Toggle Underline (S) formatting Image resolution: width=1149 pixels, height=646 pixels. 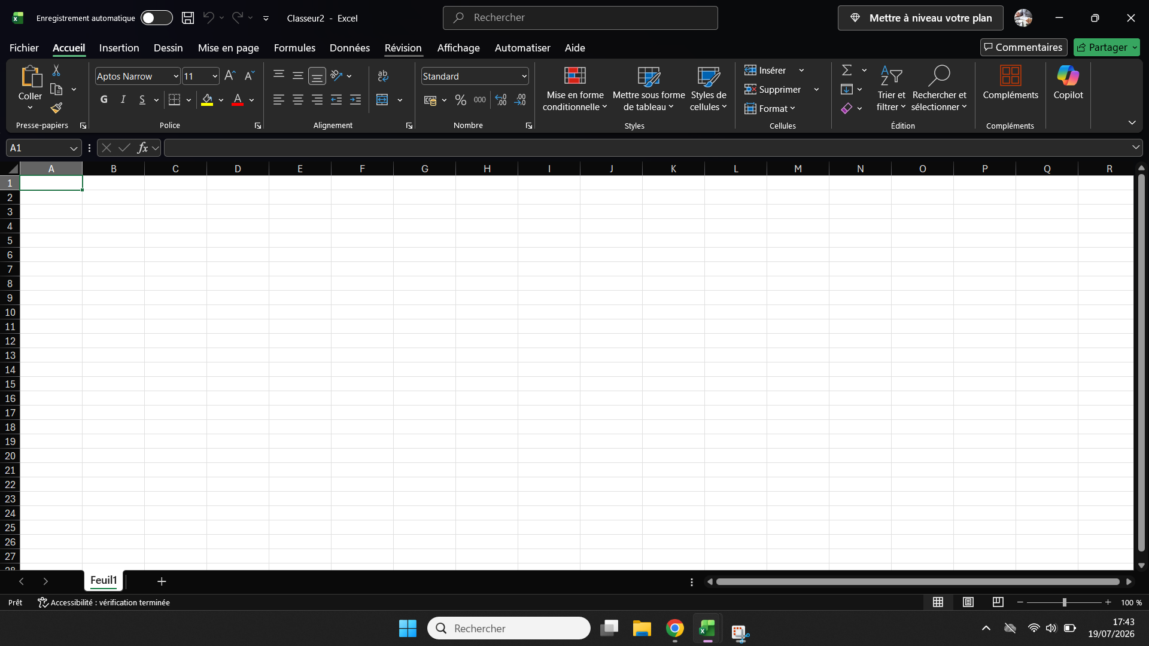click(x=142, y=100)
